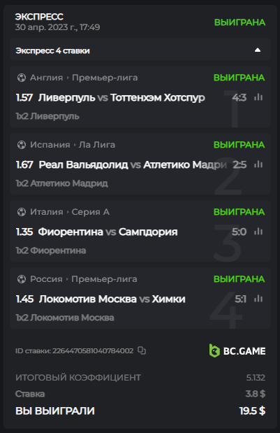
Task: Click the BC.GAME logo
Action: coord(237,350)
